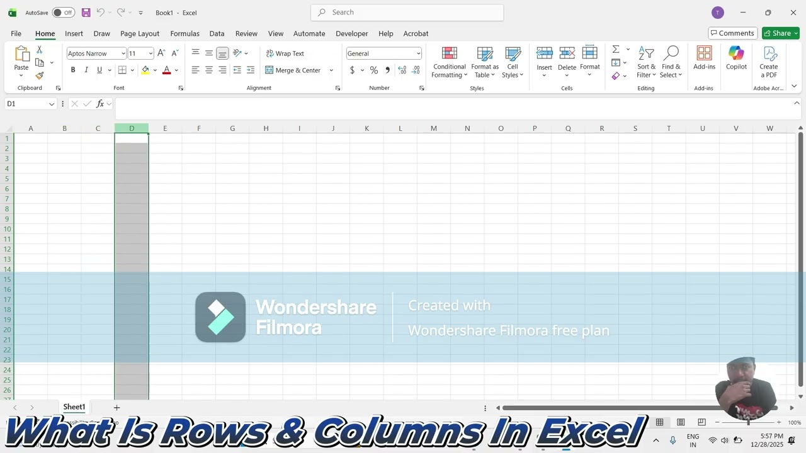Image resolution: width=806 pixels, height=453 pixels.
Task: Click the Save icon in title bar
Action: click(x=86, y=13)
